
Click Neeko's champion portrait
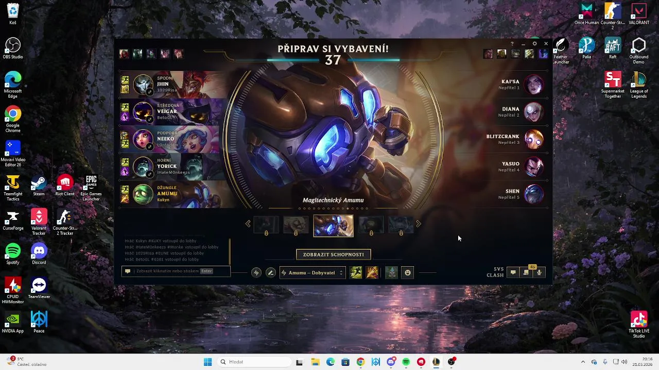point(143,139)
